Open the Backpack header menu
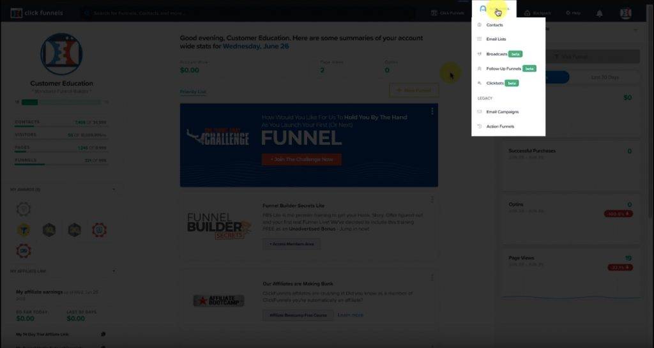This screenshot has width=654, height=348. point(538,13)
